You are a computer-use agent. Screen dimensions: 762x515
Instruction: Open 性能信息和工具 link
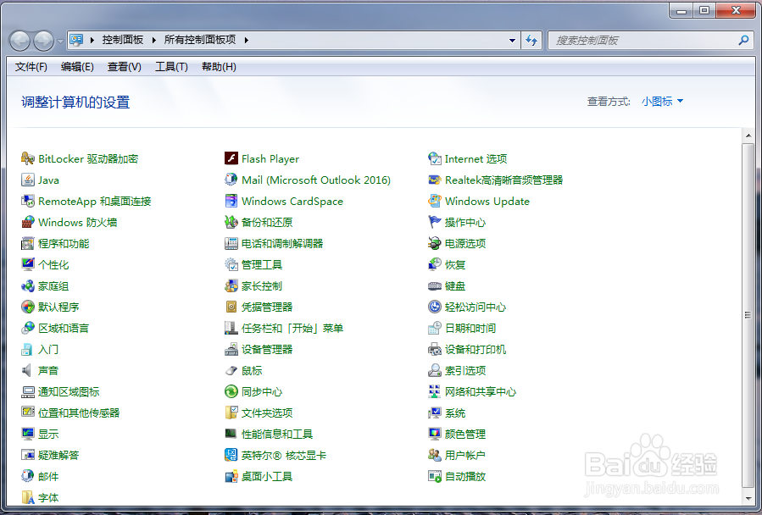point(277,434)
